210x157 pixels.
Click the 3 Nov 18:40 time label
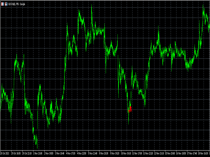(60, 153)
